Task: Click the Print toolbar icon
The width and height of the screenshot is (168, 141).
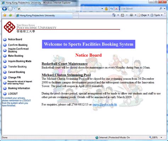Action: click(x=131, y=15)
